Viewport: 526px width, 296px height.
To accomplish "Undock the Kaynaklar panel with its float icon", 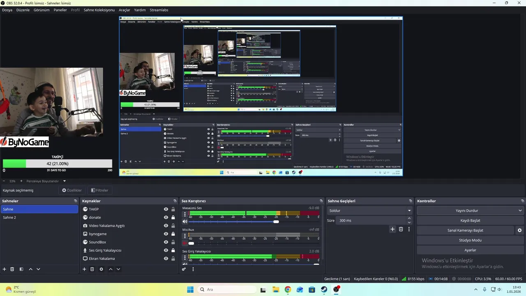I will tap(175, 201).
